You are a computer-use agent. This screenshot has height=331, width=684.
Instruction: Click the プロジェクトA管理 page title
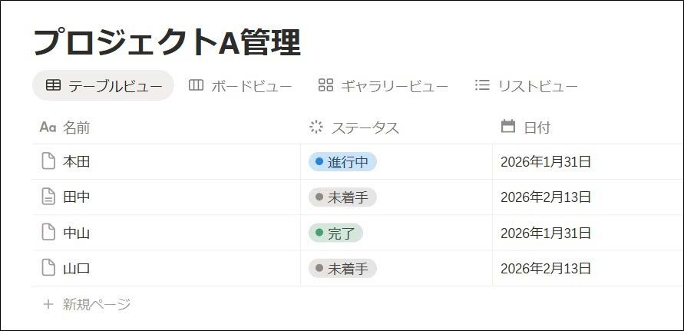coord(167,42)
